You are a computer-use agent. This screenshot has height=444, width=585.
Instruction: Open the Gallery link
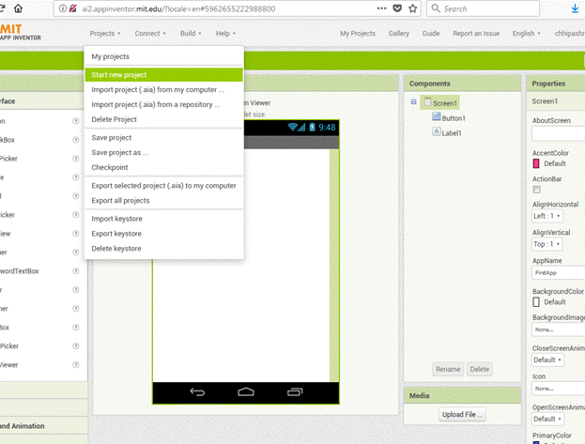coord(399,34)
